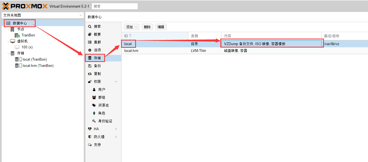Click the 编辑 edit button
Image resolution: width=368 pixels, height=162 pixels.
(161, 27)
